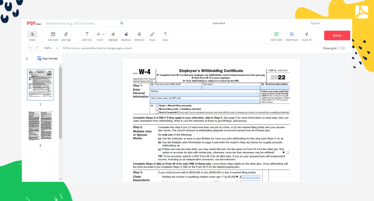This screenshot has width=374, height=201.
Task: Collapse the page thumbnails sidebar
Action: (27, 58)
